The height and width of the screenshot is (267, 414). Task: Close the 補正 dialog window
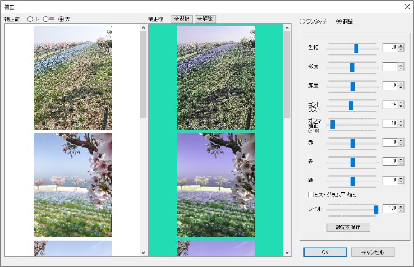(x=407, y=7)
